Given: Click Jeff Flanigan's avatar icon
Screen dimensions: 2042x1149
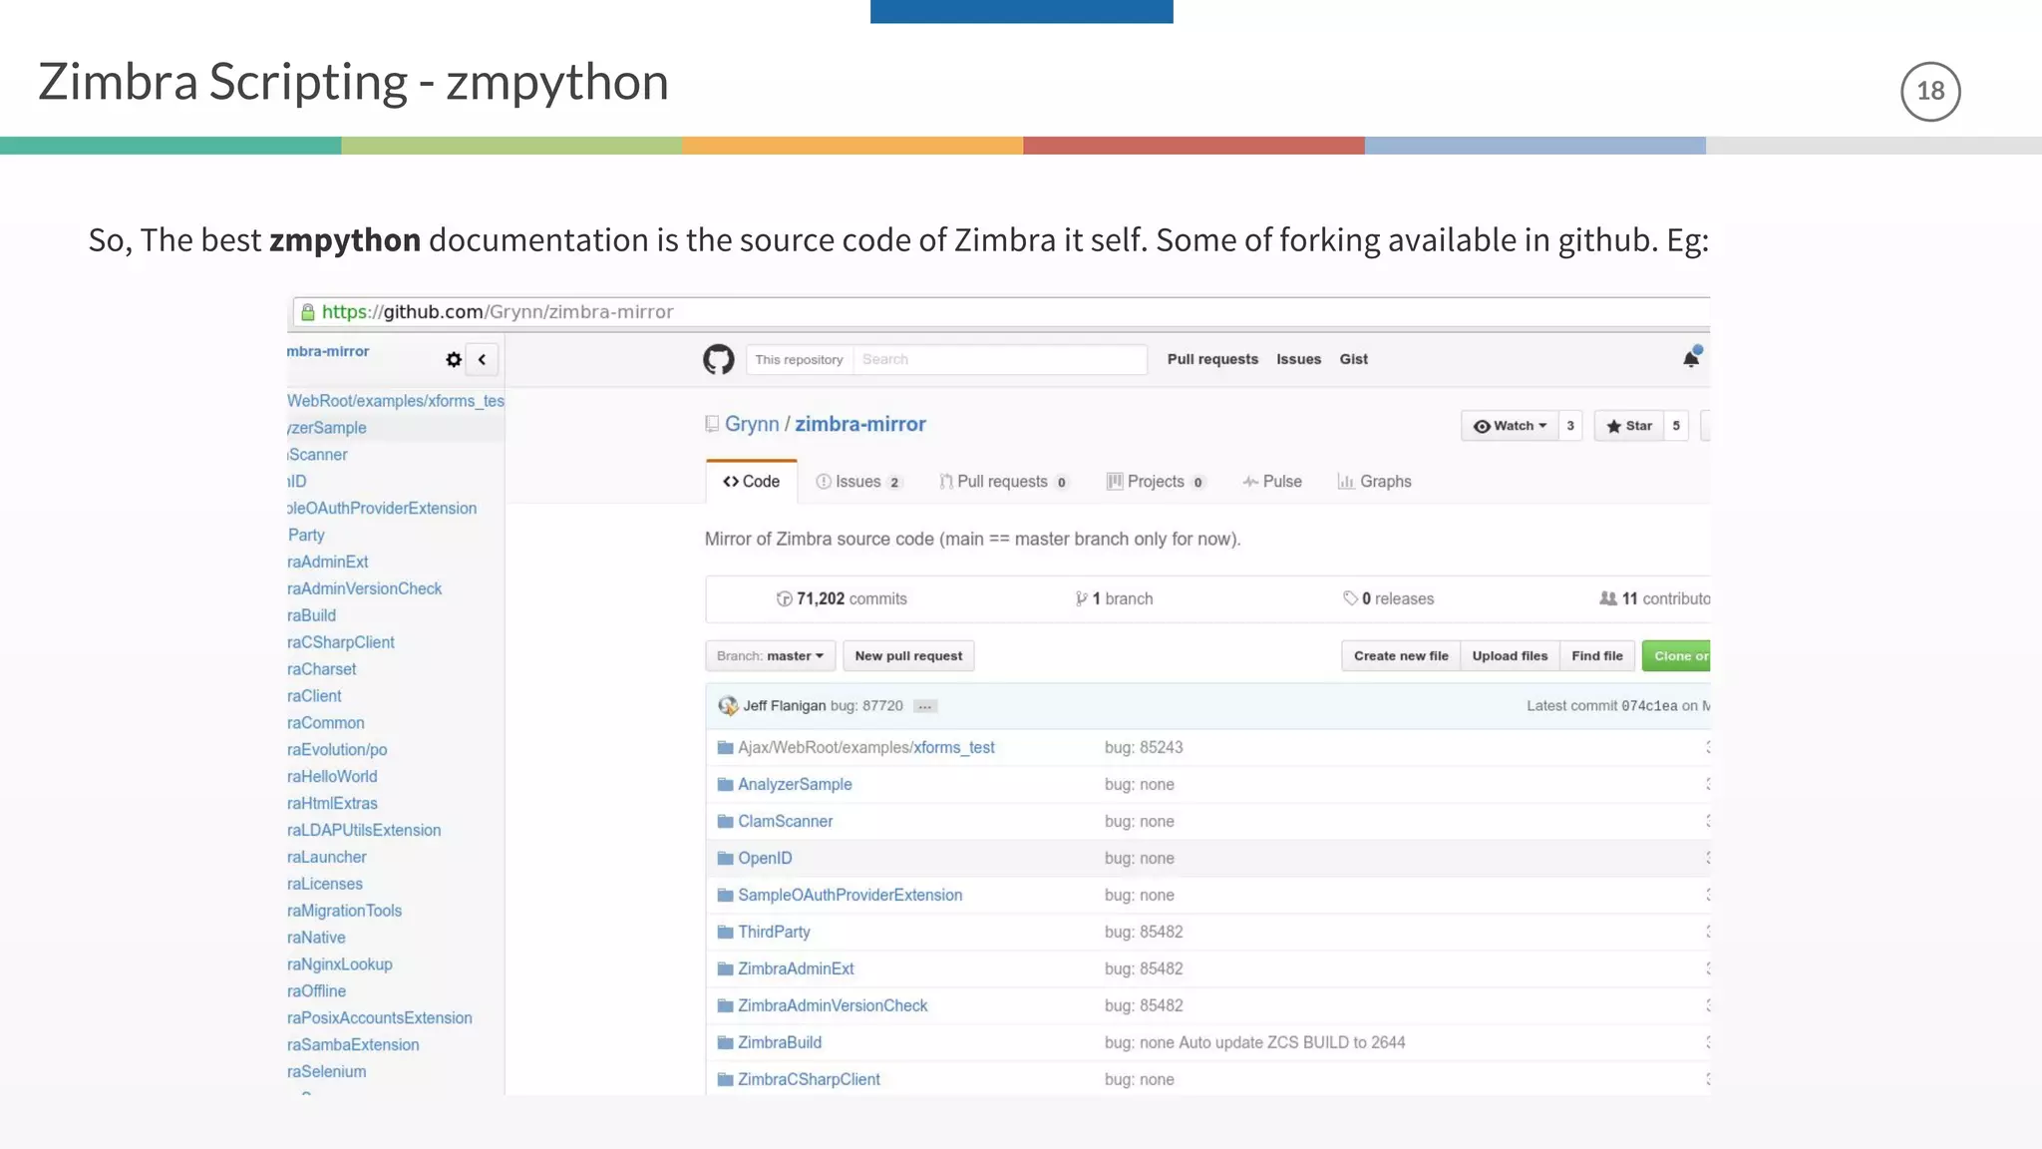Looking at the screenshot, I should coord(728,706).
